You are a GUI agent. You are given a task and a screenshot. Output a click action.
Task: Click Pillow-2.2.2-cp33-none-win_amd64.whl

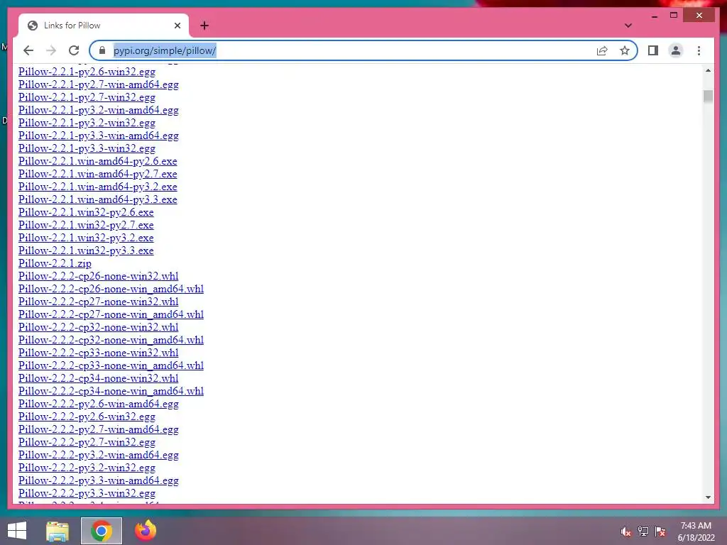[111, 365]
